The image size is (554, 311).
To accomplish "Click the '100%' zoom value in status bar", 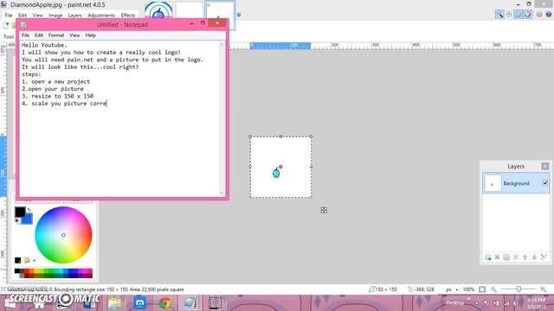I will tap(468, 289).
